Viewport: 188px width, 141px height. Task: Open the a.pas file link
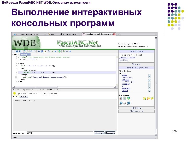124,75
